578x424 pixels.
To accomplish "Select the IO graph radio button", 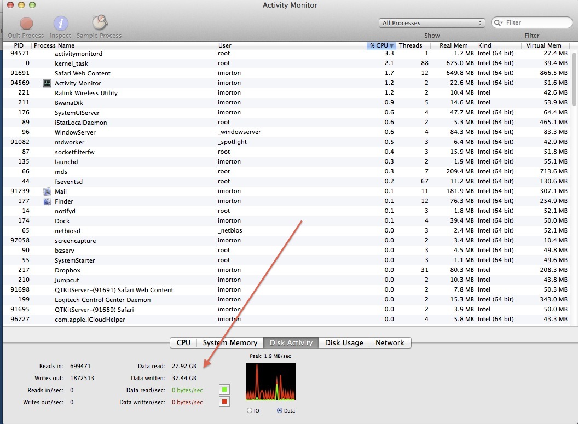I will [250, 410].
